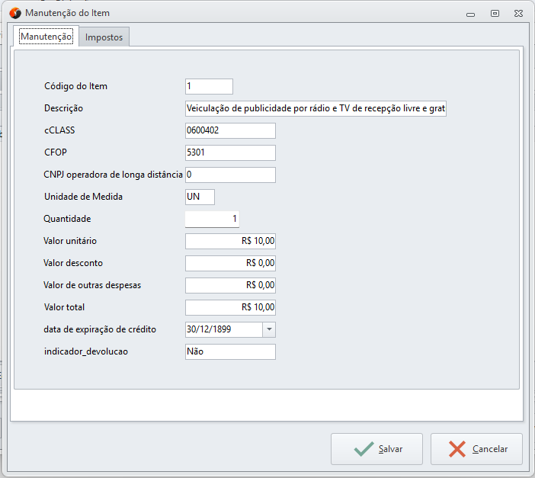Image resolution: width=535 pixels, height=478 pixels.
Task: Select the Manutenção tab
Action: tap(46, 36)
